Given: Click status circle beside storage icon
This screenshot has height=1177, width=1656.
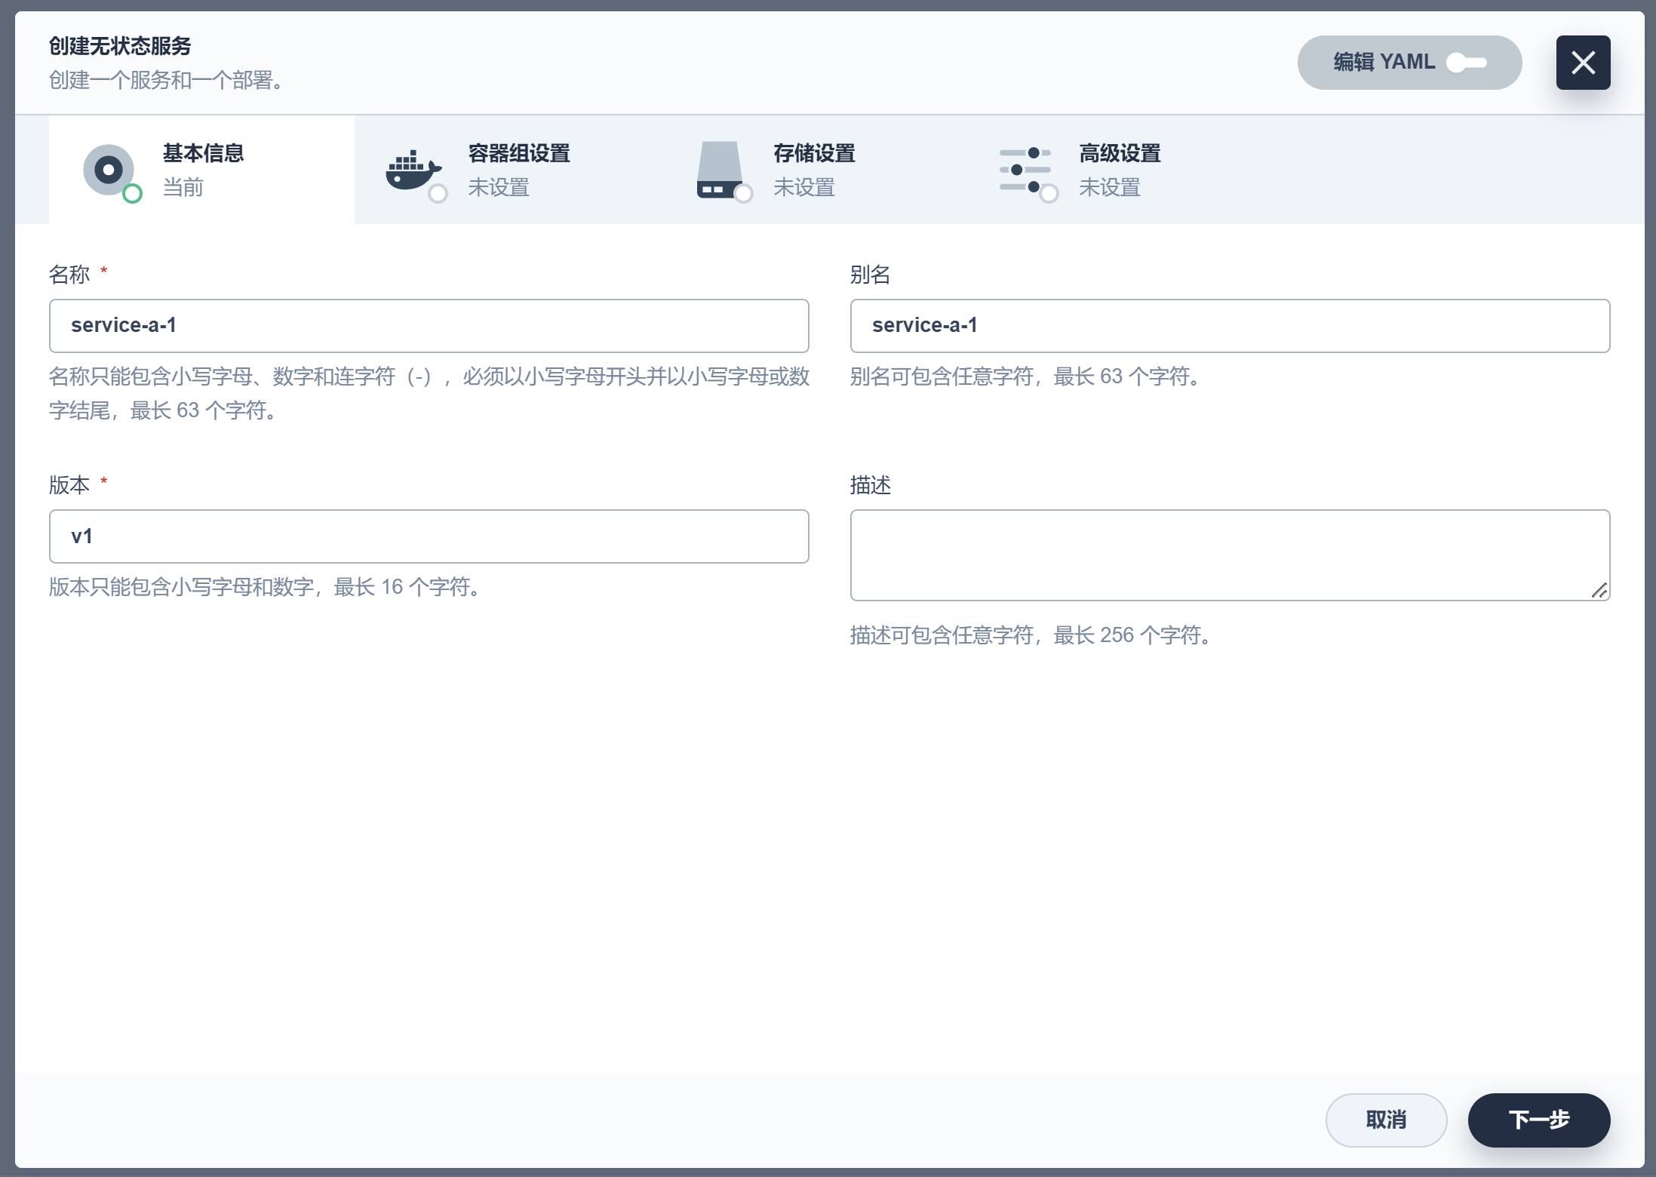Looking at the screenshot, I should (x=743, y=194).
